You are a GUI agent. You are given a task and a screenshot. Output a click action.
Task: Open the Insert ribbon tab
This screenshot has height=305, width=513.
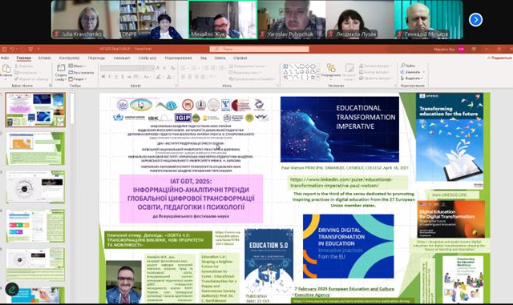tap(45, 58)
